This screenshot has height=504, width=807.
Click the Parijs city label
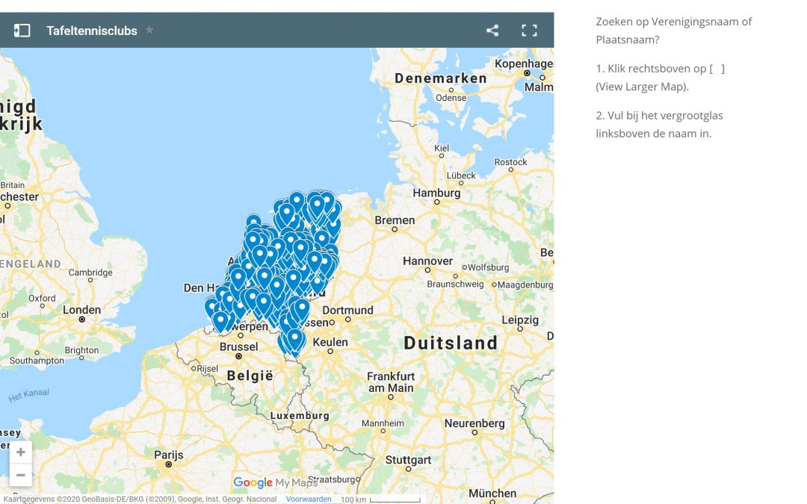coord(169,455)
